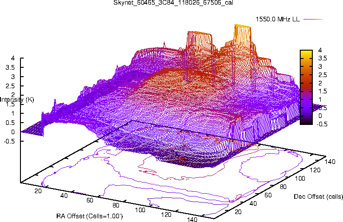The width and height of the screenshot is (343, 222).
Task: Click the colorbar scale label 2
Action: click(x=320, y=83)
